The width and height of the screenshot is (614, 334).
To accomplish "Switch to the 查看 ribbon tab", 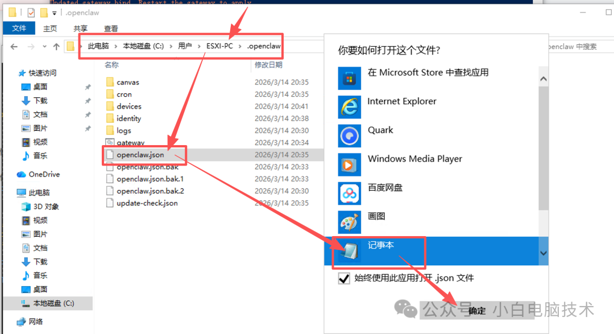I will 111,28.
